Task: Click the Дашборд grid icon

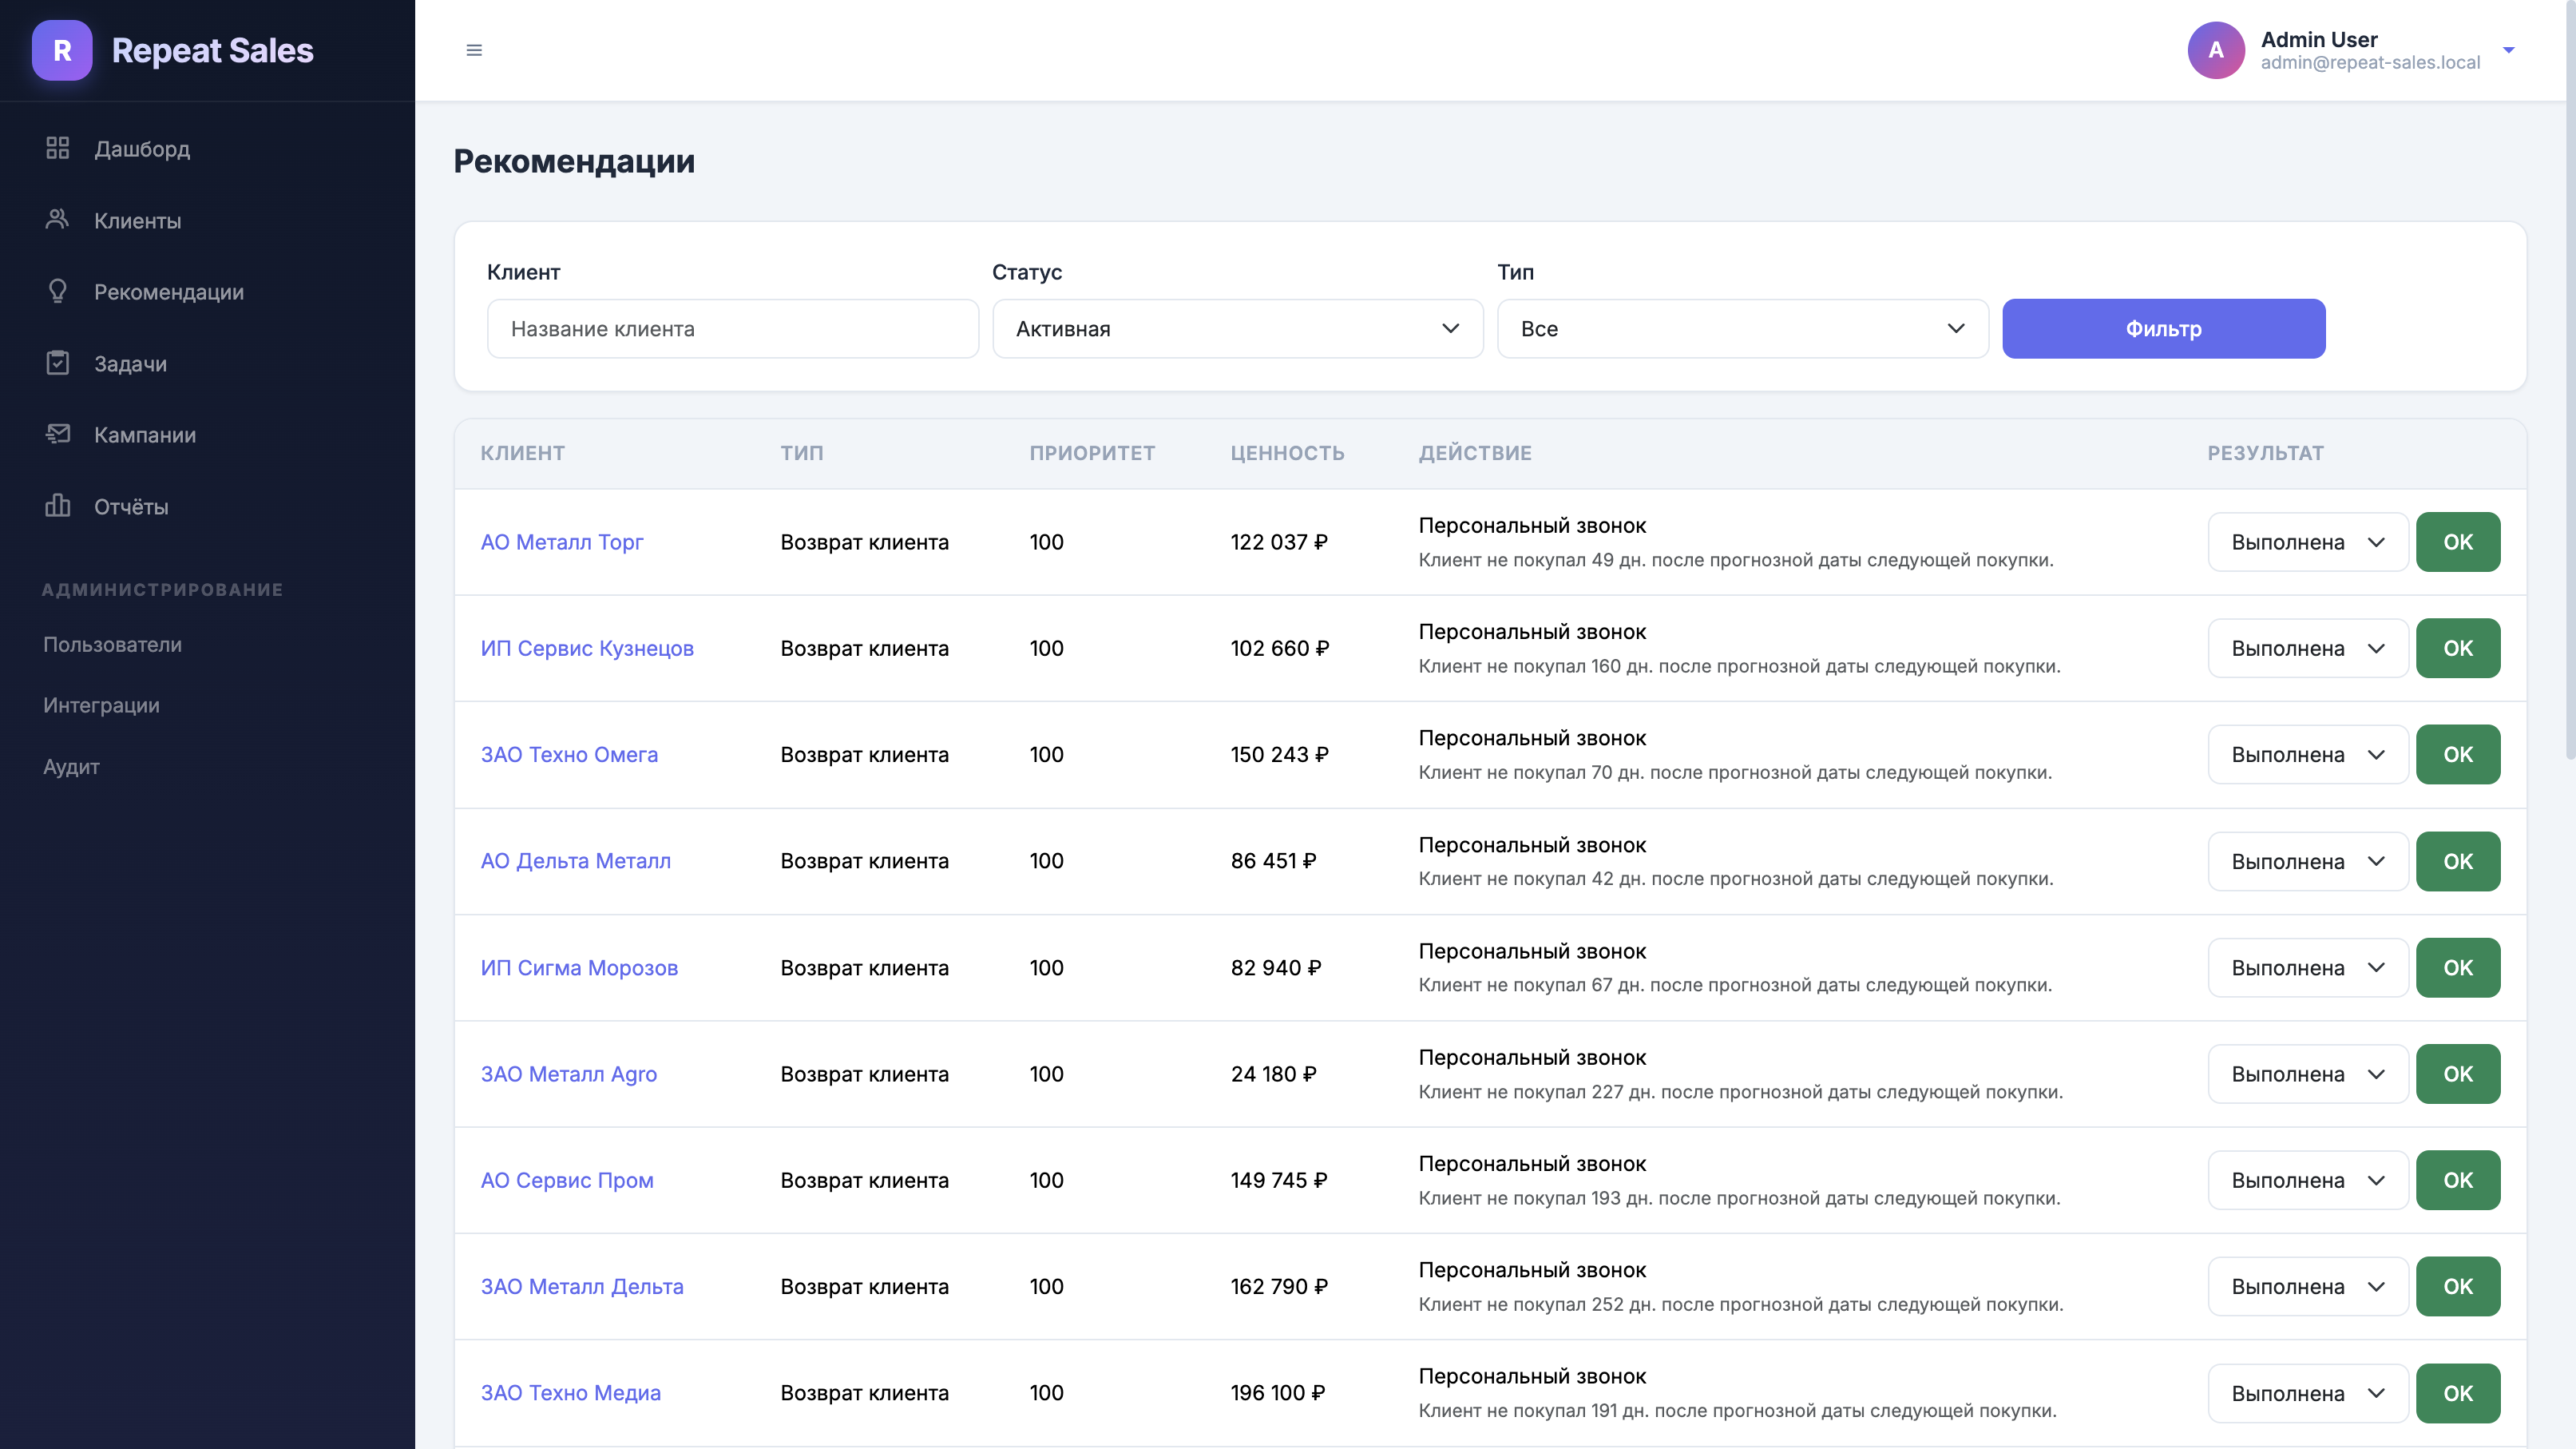Action: pos(58,148)
